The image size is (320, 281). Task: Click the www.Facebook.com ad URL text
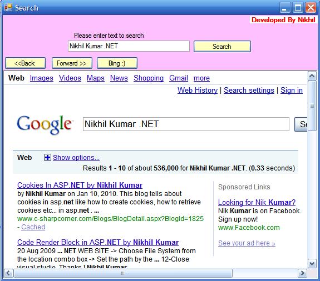point(249,228)
